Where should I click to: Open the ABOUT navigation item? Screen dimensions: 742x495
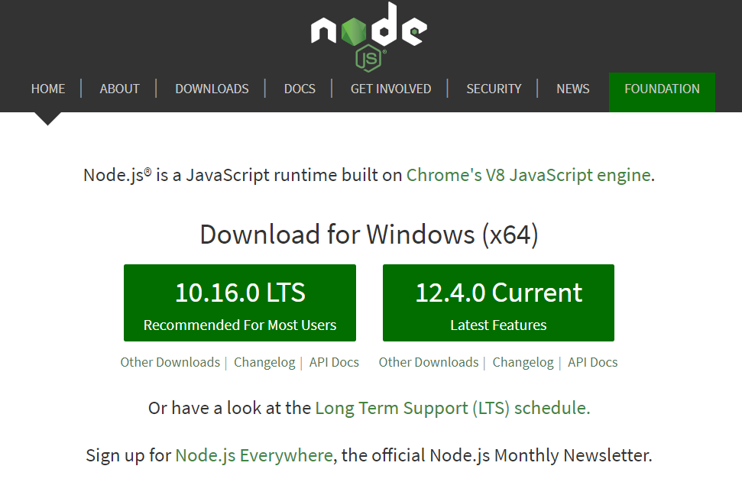pyautogui.click(x=119, y=89)
